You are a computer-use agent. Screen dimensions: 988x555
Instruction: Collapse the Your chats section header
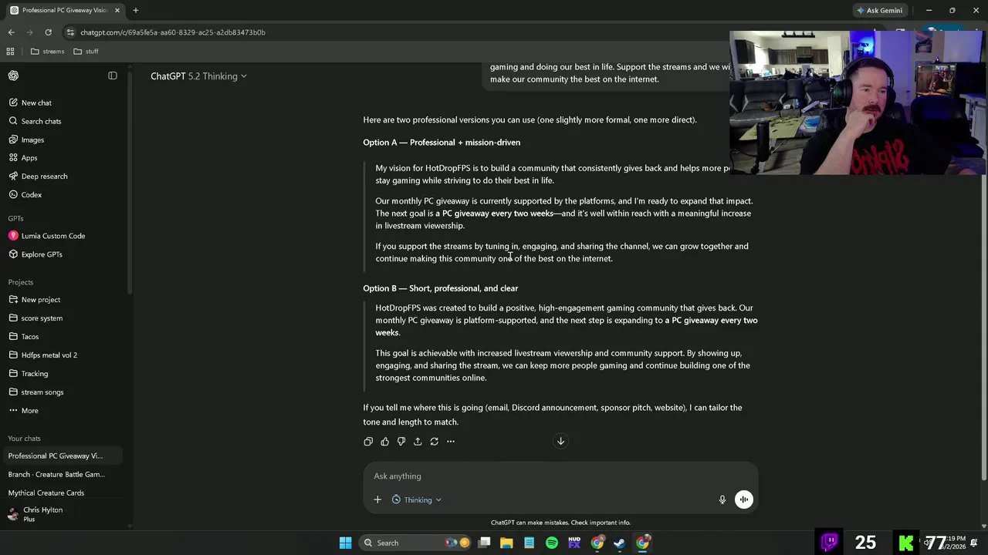point(25,439)
